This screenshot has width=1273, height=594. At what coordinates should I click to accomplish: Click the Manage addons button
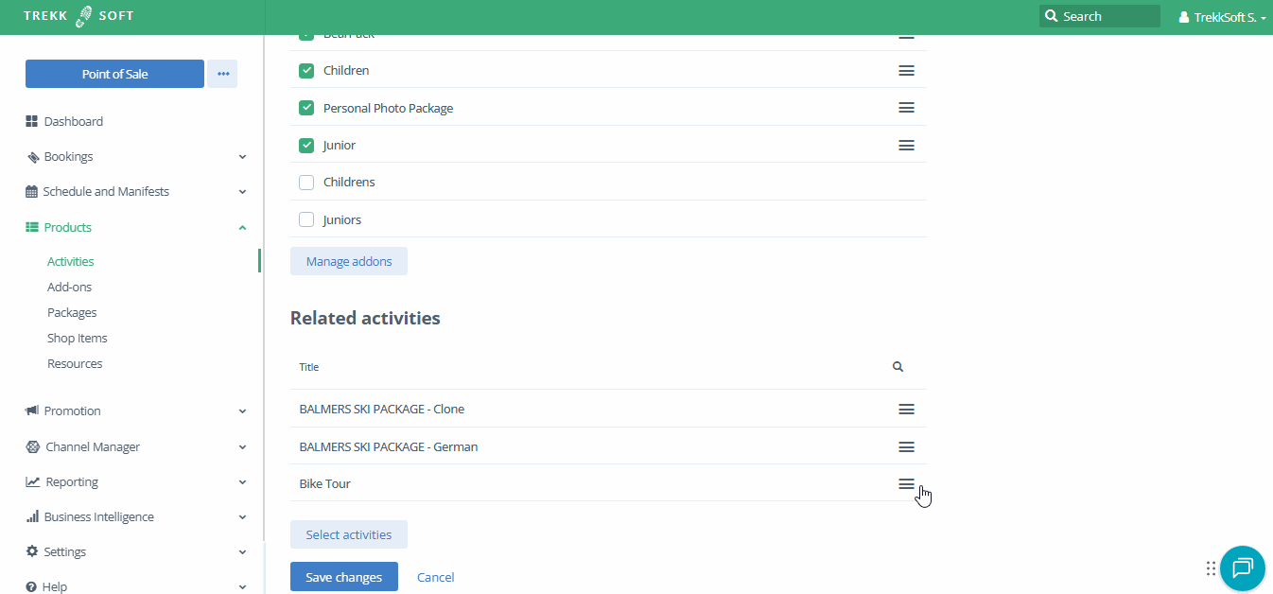tap(348, 261)
